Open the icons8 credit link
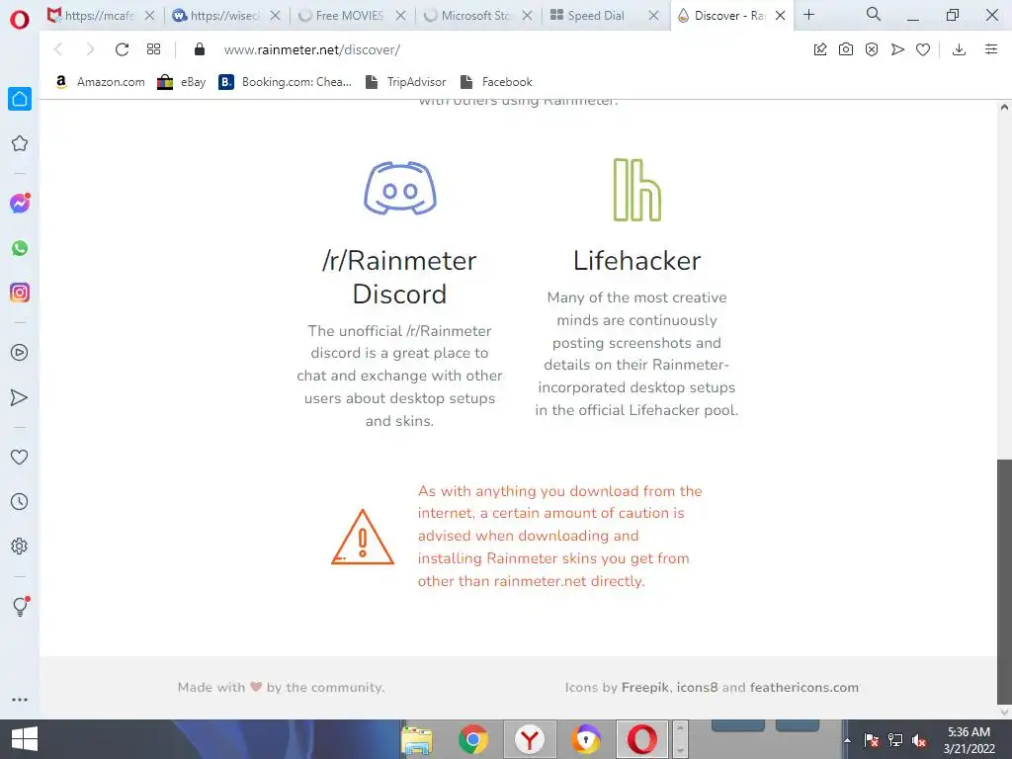 (x=697, y=688)
